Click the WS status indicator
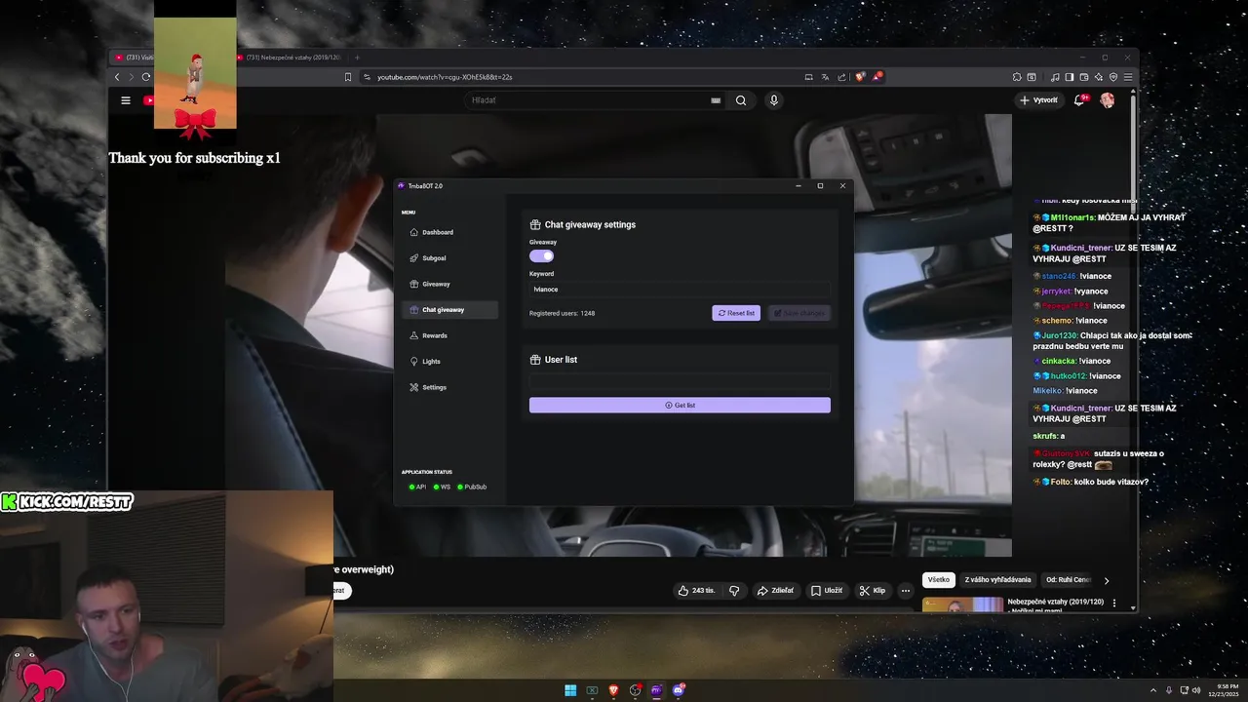The image size is (1248, 702). pyautogui.click(x=442, y=487)
